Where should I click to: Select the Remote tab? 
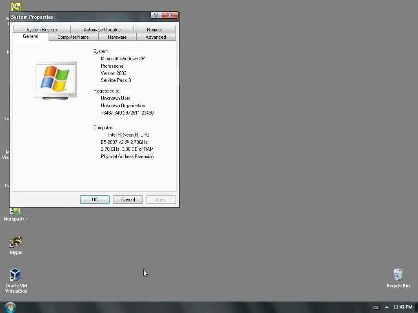click(x=155, y=29)
